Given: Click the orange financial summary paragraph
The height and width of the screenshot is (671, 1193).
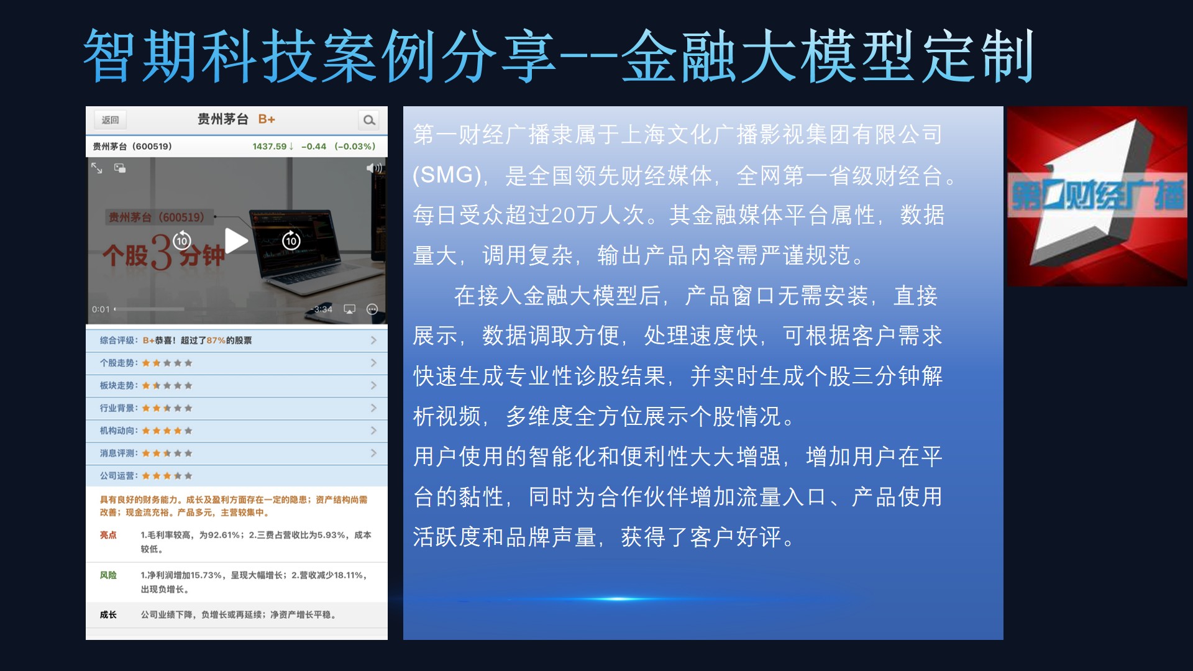Looking at the screenshot, I should (234, 506).
